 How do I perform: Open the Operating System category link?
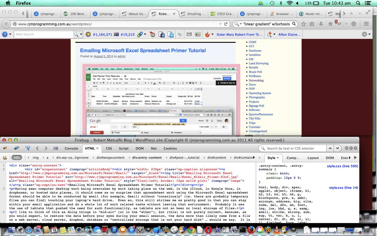260,93
